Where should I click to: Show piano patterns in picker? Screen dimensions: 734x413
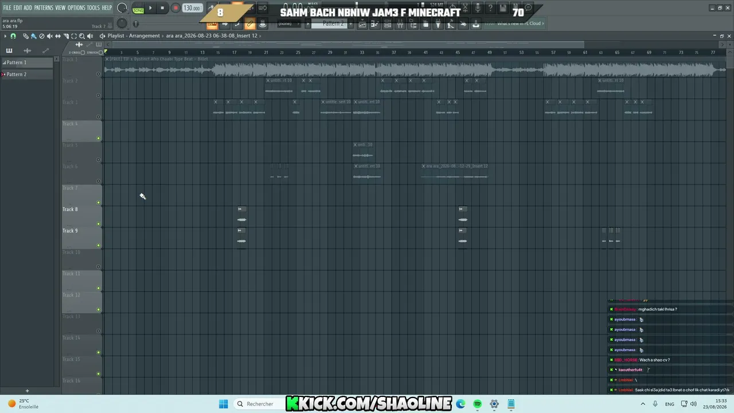9,50
